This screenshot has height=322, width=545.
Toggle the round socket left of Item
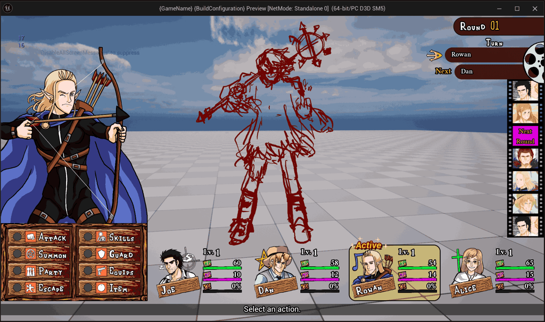pyautogui.click(x=88, y=287)
